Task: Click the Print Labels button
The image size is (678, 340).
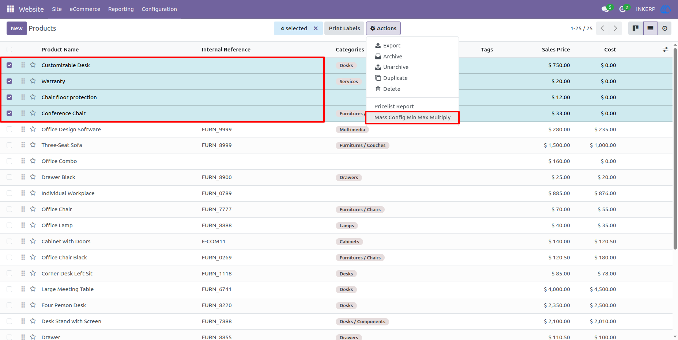Action: (x=344, y=28)
